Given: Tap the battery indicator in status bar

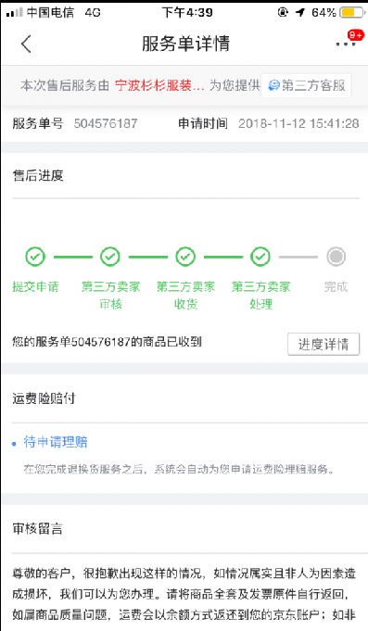Looking at the screenshot, I should pos(351,12).
